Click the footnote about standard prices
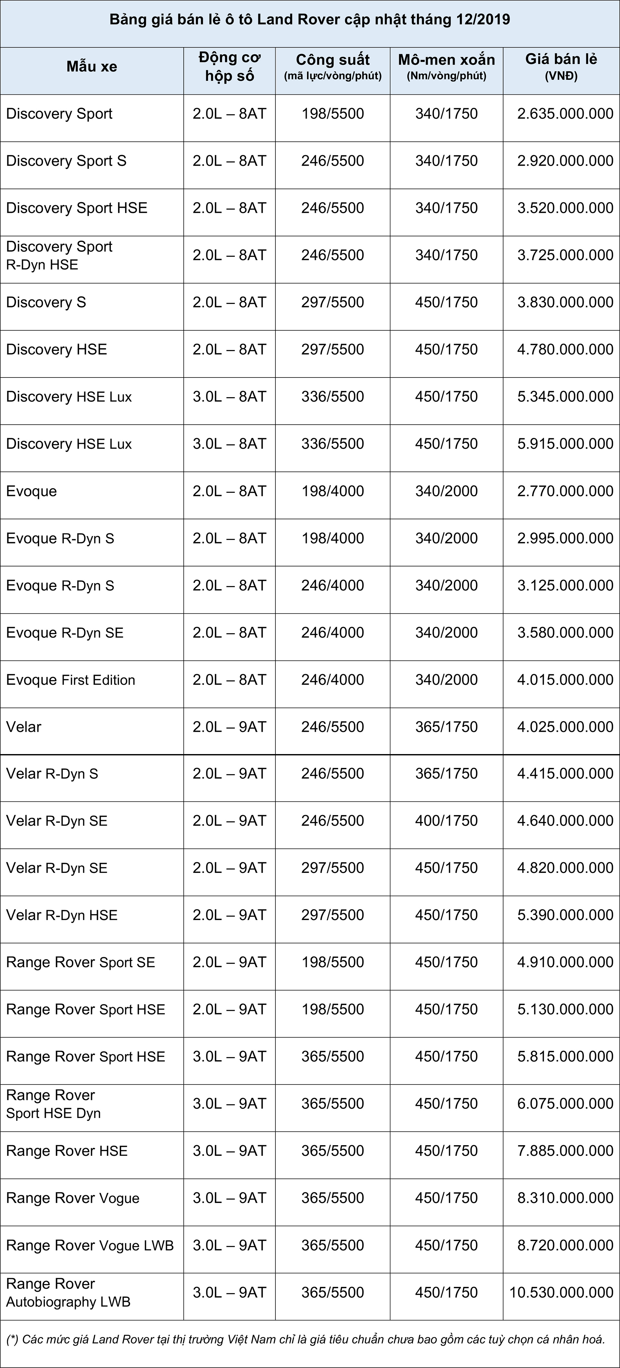This screenshot has width=620, height=1368. (x=306, y=1340)
